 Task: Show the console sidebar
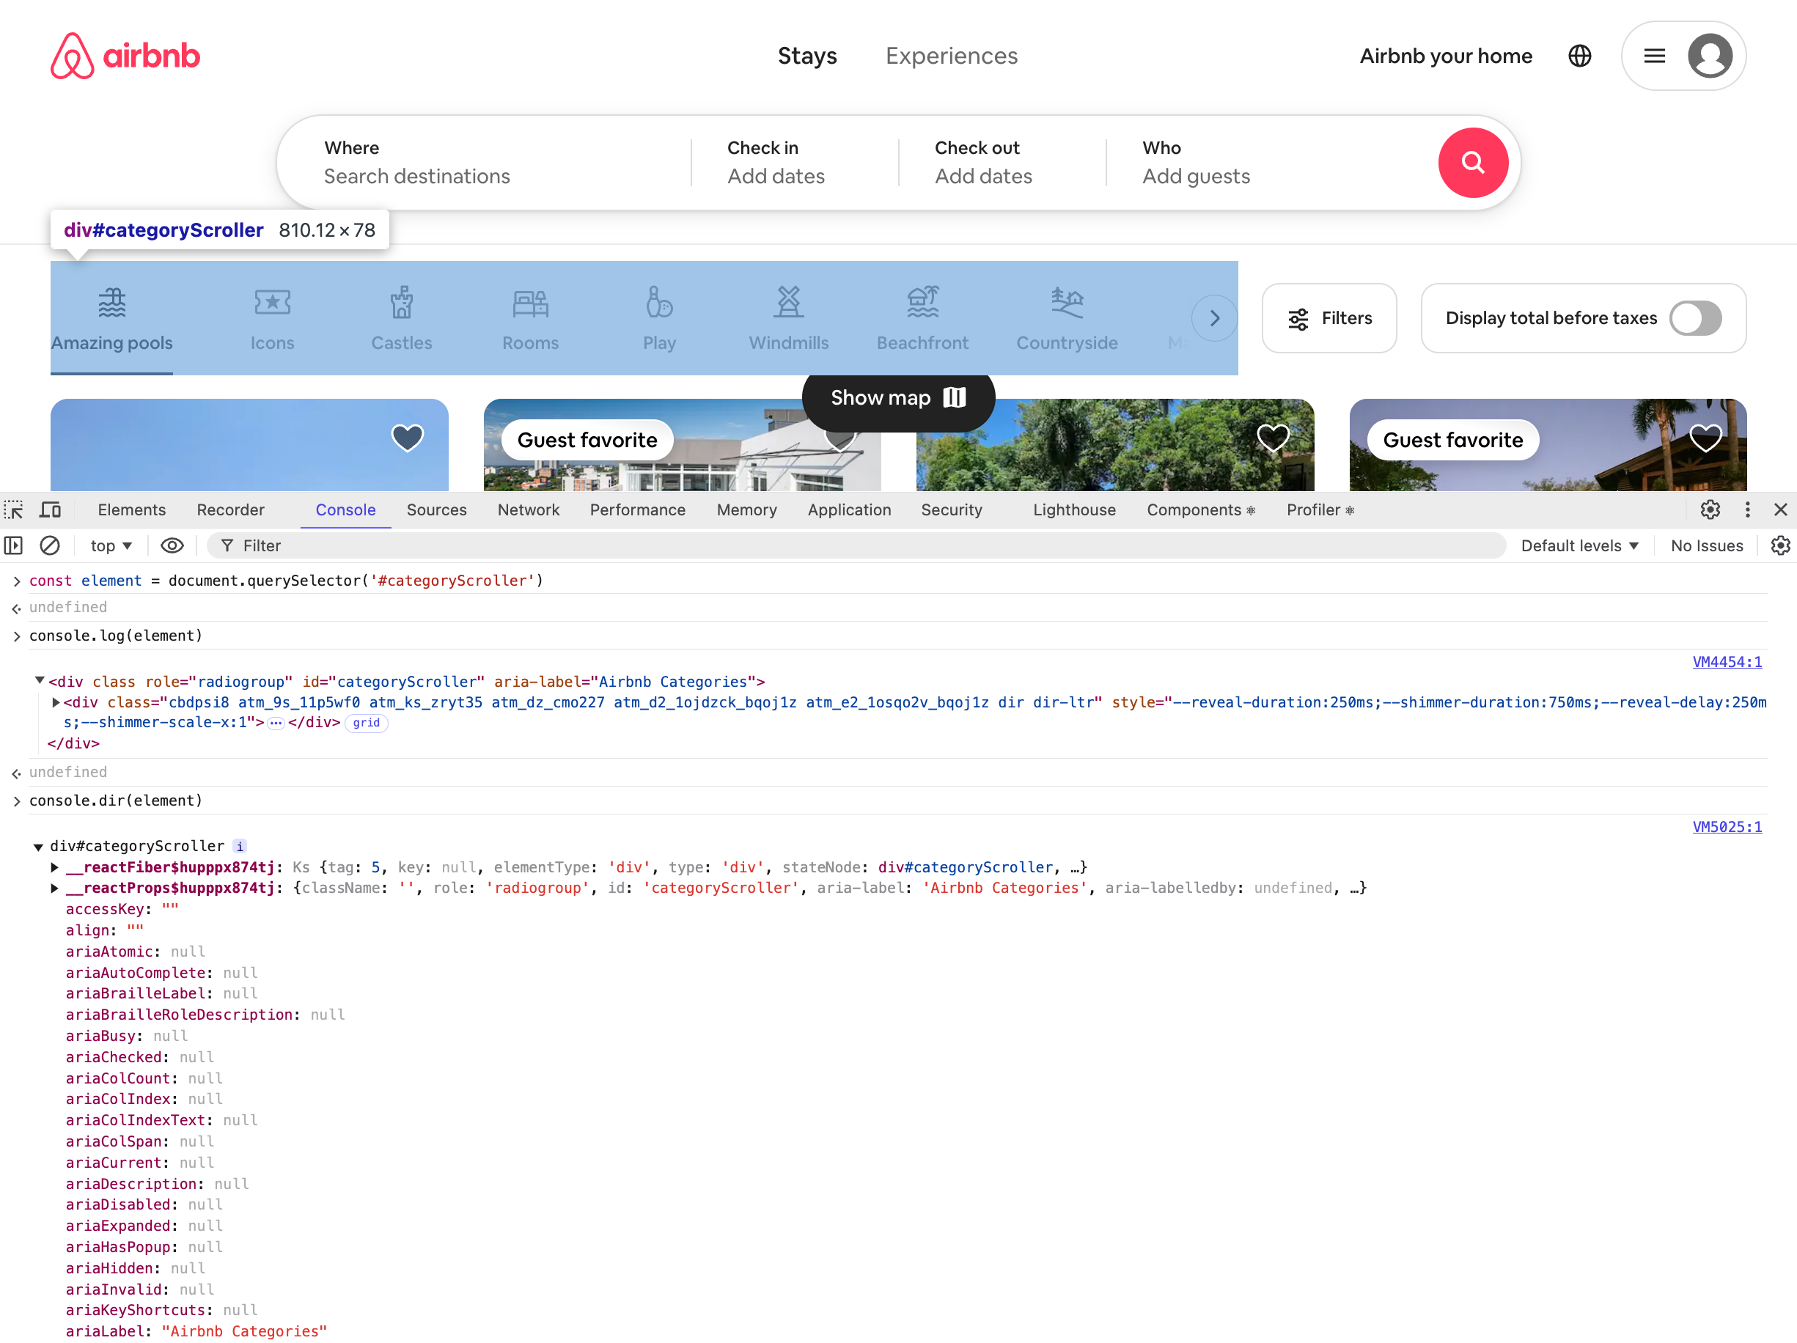tap(13, 545)
